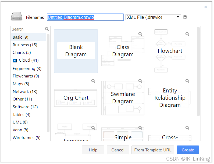Click the Create button
This screenshot has height=164, width=214.
pos(188,150)
